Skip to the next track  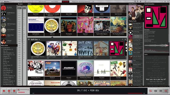click(14, 91)
